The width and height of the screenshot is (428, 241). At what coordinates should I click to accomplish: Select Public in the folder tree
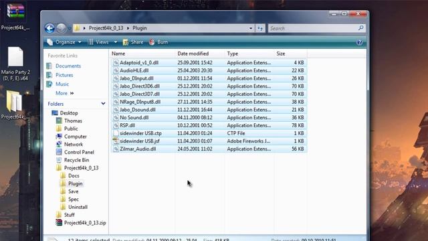tap(71, 129)
